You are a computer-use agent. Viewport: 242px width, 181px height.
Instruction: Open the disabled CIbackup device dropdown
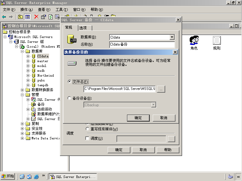tap(153, 105)
